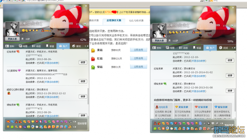Open the 相册 tab in the right window
247x139 pixels.
click(x=170, y=48)
